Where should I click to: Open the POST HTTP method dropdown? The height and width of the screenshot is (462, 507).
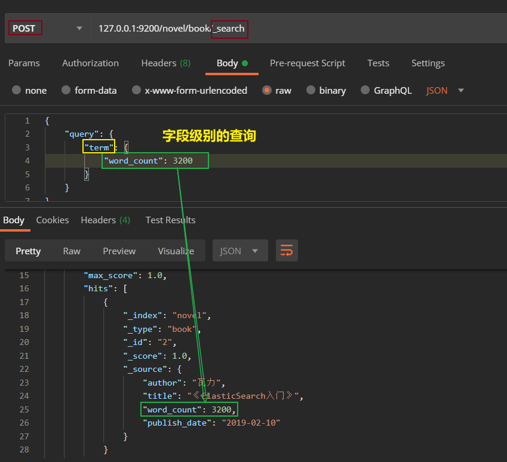coord(47,29)
